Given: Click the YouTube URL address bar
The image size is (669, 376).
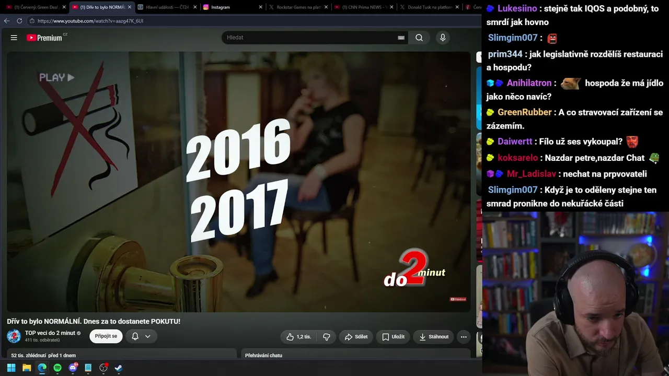Looking at the screenshot, I should [90, 21].
